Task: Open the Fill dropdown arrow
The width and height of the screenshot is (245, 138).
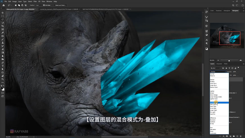Action: 238,75
